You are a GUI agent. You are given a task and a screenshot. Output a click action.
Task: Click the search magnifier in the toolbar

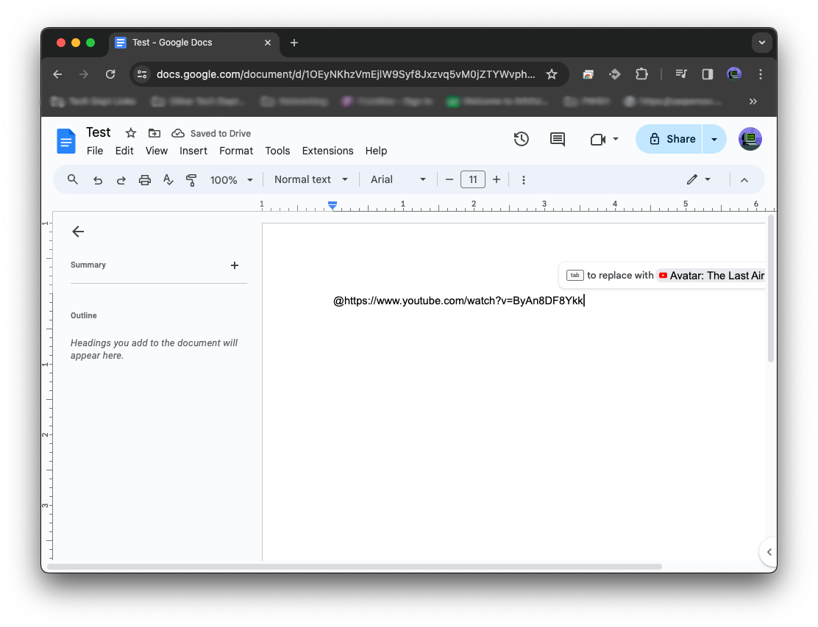72,179
